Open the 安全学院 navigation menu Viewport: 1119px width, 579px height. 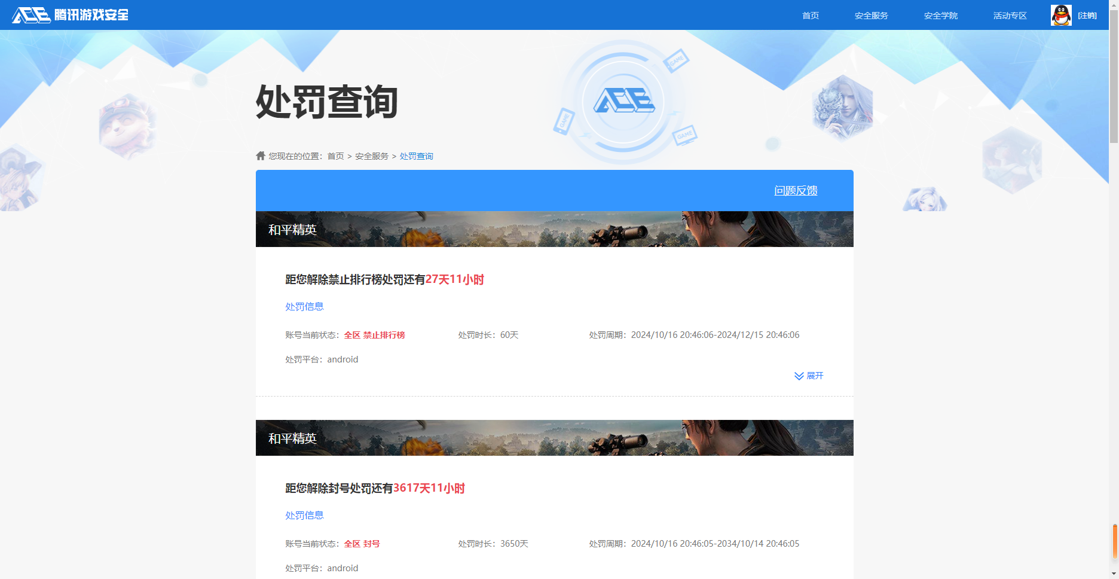click(940, 16)
